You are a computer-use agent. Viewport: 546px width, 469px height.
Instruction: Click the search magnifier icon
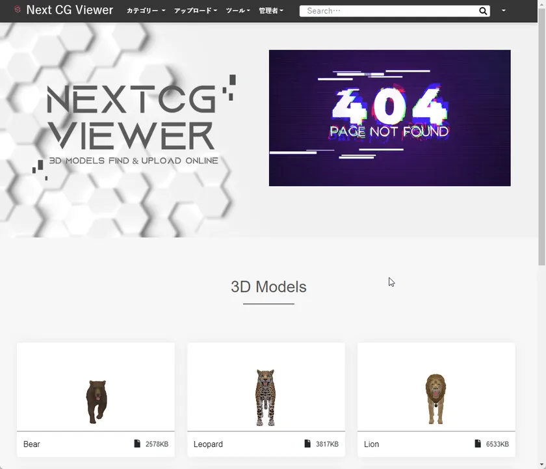[482, 11]
